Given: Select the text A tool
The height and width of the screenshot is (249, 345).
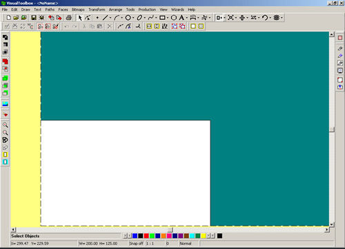Looking at the screenshot, I should (x=181, y=18).
